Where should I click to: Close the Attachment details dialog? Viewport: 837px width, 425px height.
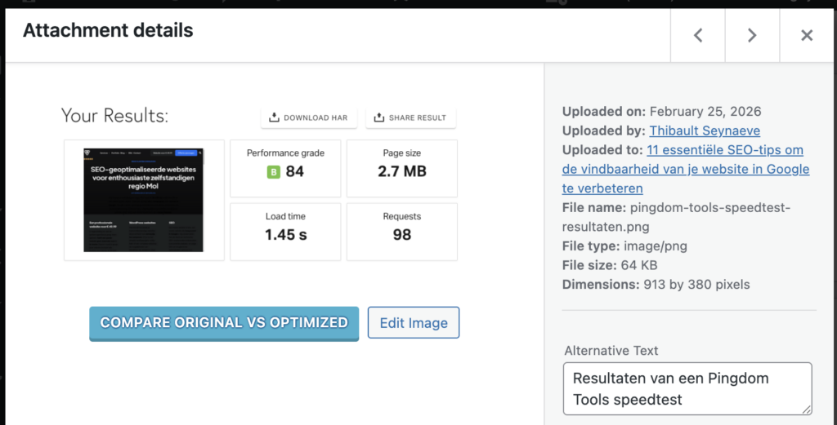coord(807,35)
